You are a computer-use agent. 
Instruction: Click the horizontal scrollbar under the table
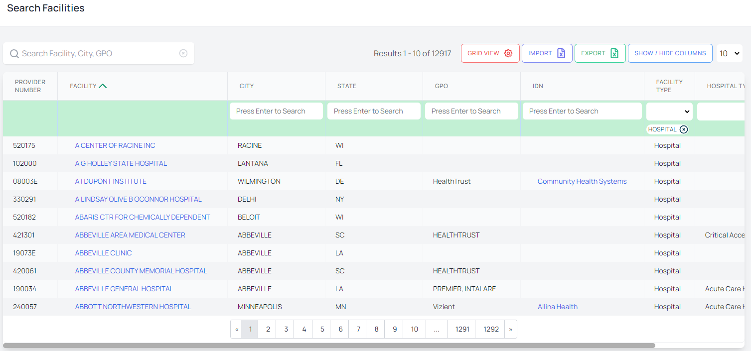329,345
